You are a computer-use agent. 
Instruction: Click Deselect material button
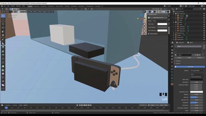[200, 58]
